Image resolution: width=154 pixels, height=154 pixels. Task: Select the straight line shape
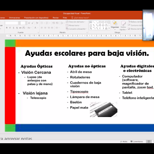(94, 22)
